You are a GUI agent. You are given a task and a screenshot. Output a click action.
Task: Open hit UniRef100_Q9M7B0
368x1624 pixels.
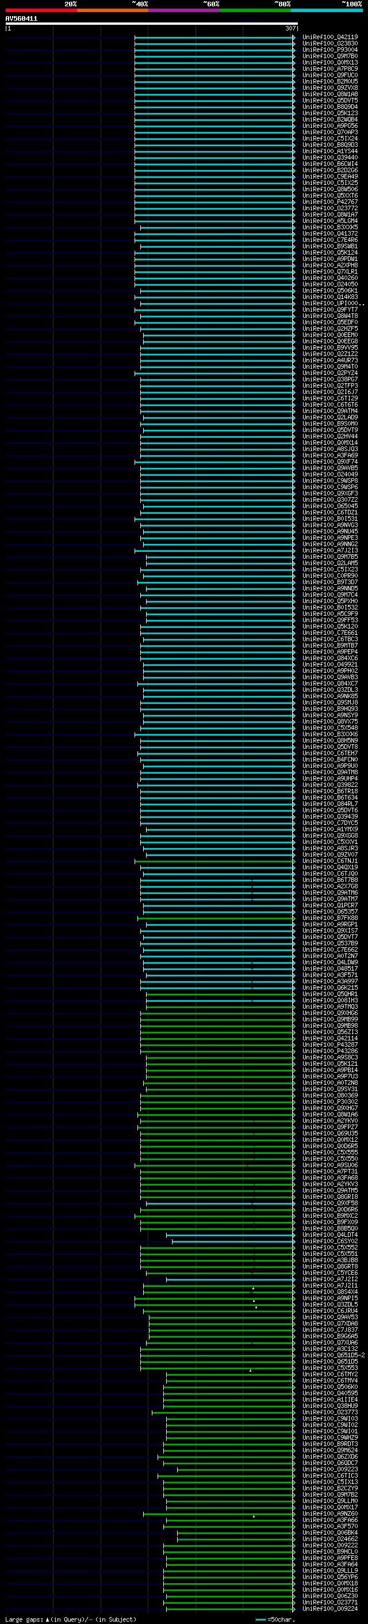[x=330, y=56]
